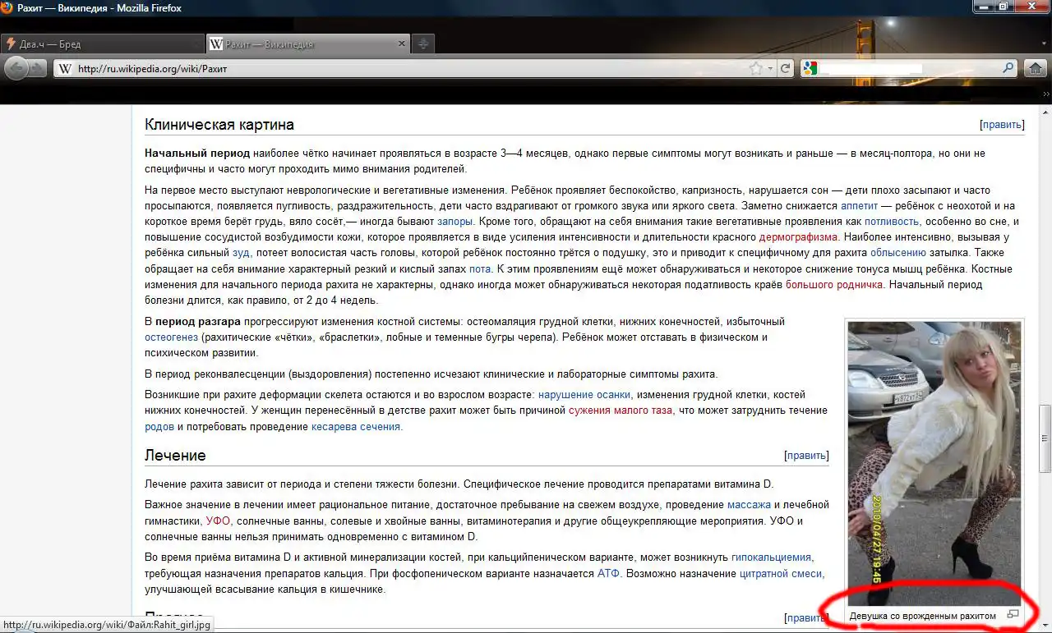Click the Forward navigation arrow

coord(38,69)
